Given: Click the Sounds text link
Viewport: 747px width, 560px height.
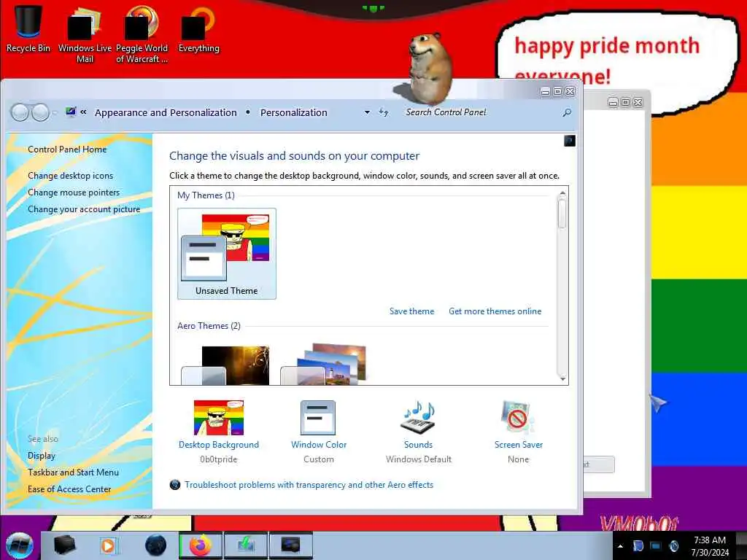Looking at the screenshot, I should [x=418, y=445].
